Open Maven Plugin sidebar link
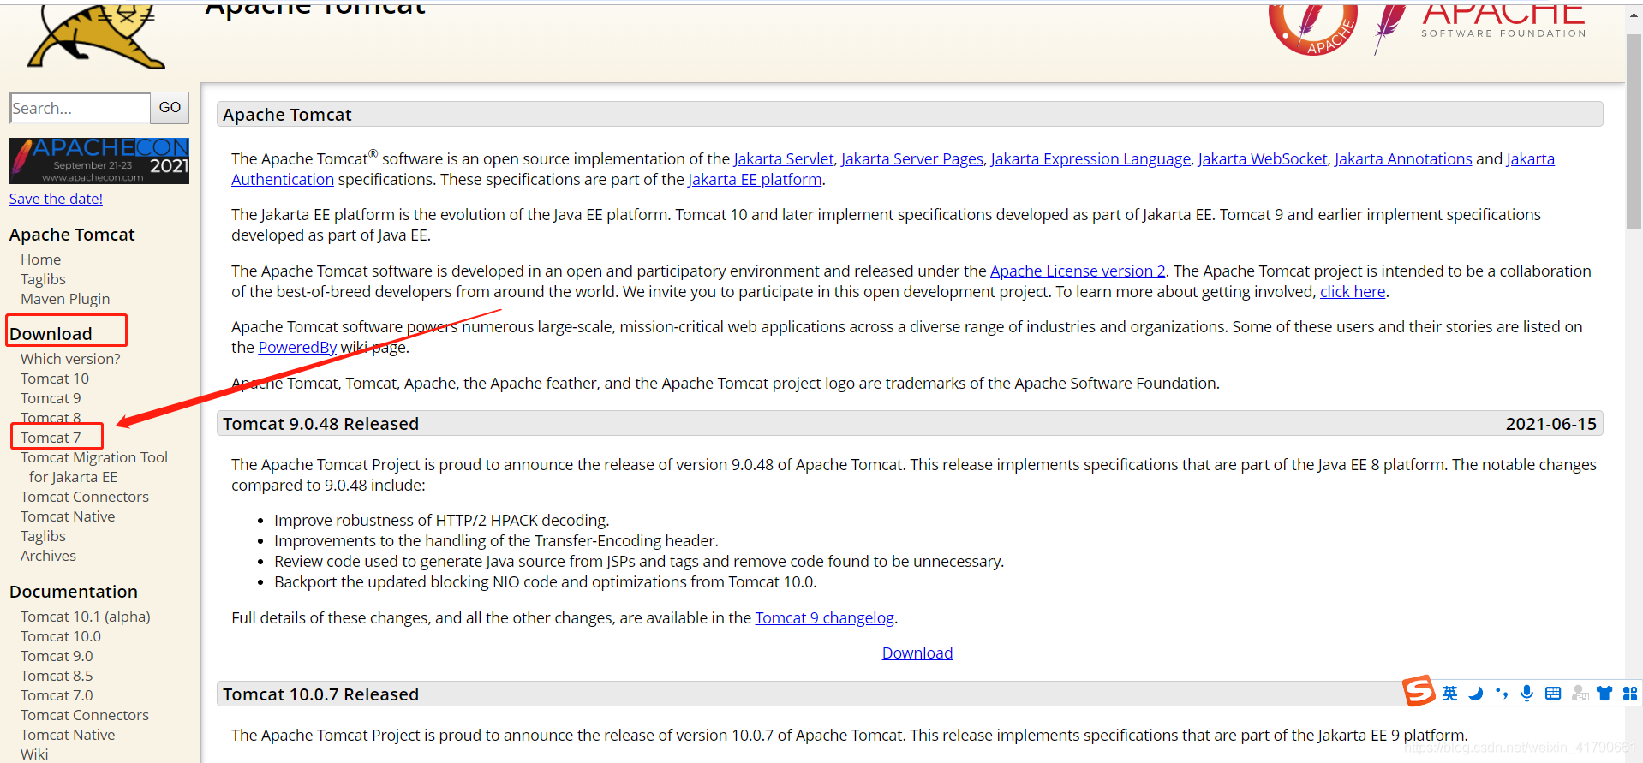 (65, 299)
